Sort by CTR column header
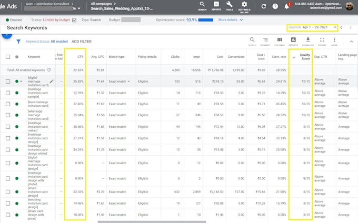The width and height of the screenshot is (358, 223). 81,57
